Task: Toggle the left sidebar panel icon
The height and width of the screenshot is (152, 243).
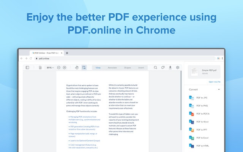Action: (x=27, y=68)
